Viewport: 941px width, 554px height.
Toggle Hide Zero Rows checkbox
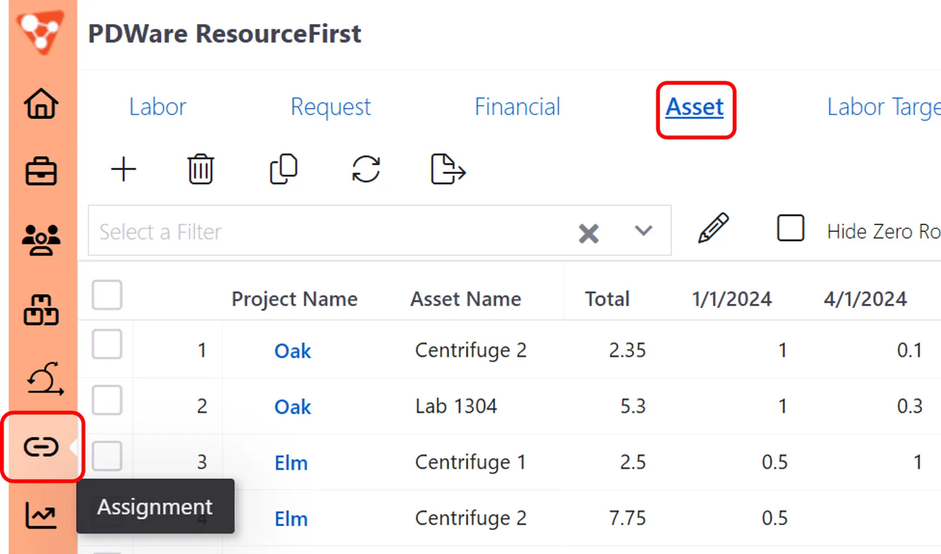pyautogui.click(x=790, y=228)
